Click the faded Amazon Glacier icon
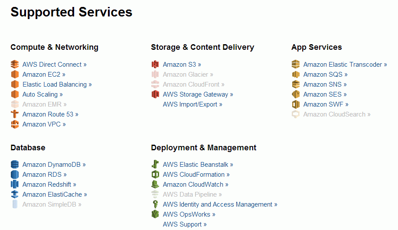Viewport: 398px width, 230px height. pyautogui.click(x=155, y=75)
